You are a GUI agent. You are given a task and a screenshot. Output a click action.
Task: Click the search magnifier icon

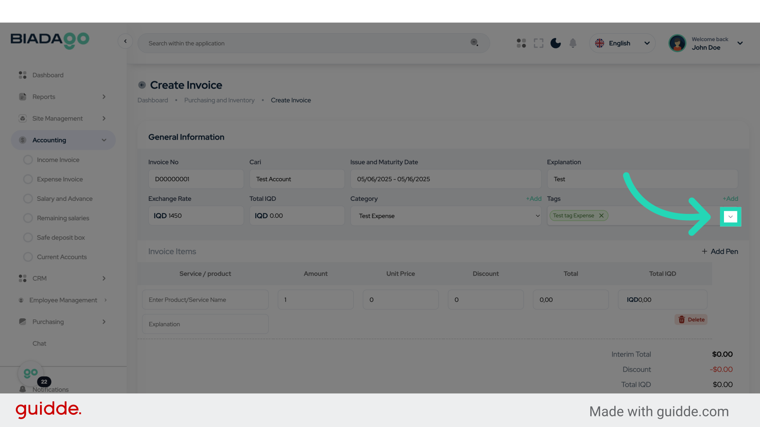tap(474, 42)
